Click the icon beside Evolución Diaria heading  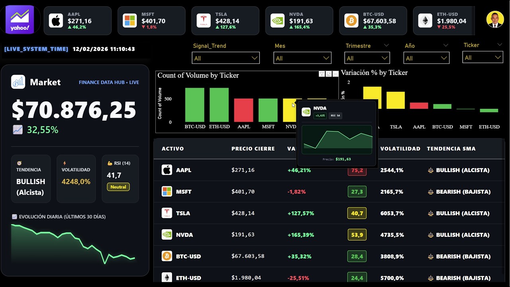tap(15, 217)
